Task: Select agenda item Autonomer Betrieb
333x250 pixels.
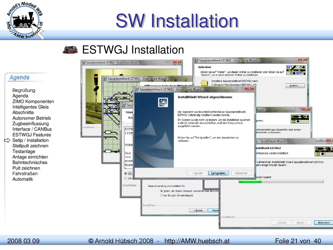Action: [32, 118]
